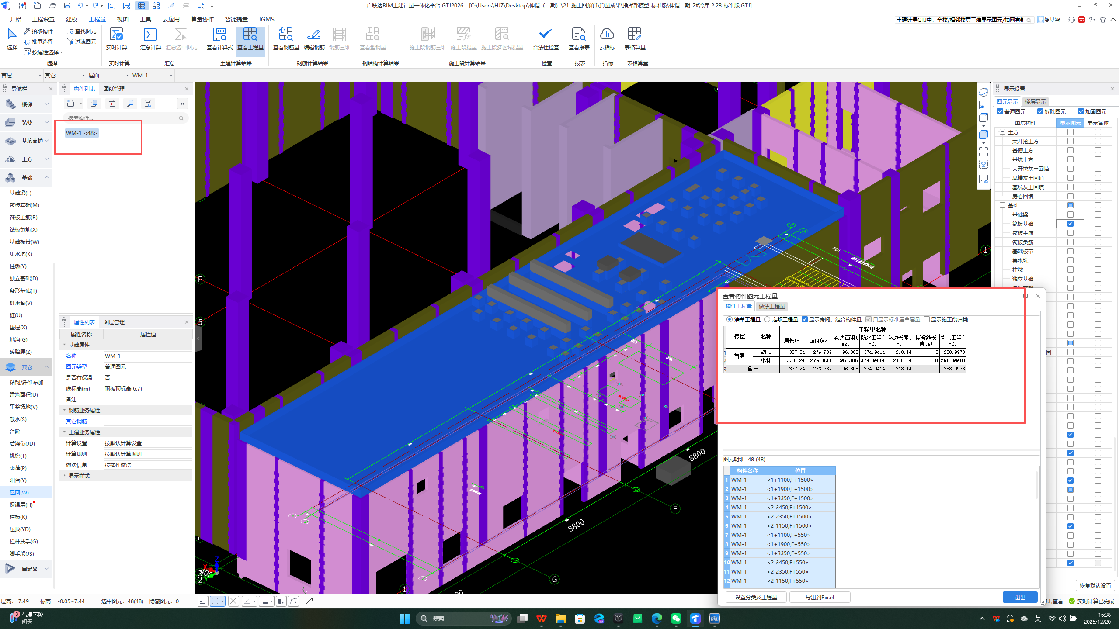Select 定额工程量 radio button
The height and width of the screenshot is (629, 1119).
767,319
